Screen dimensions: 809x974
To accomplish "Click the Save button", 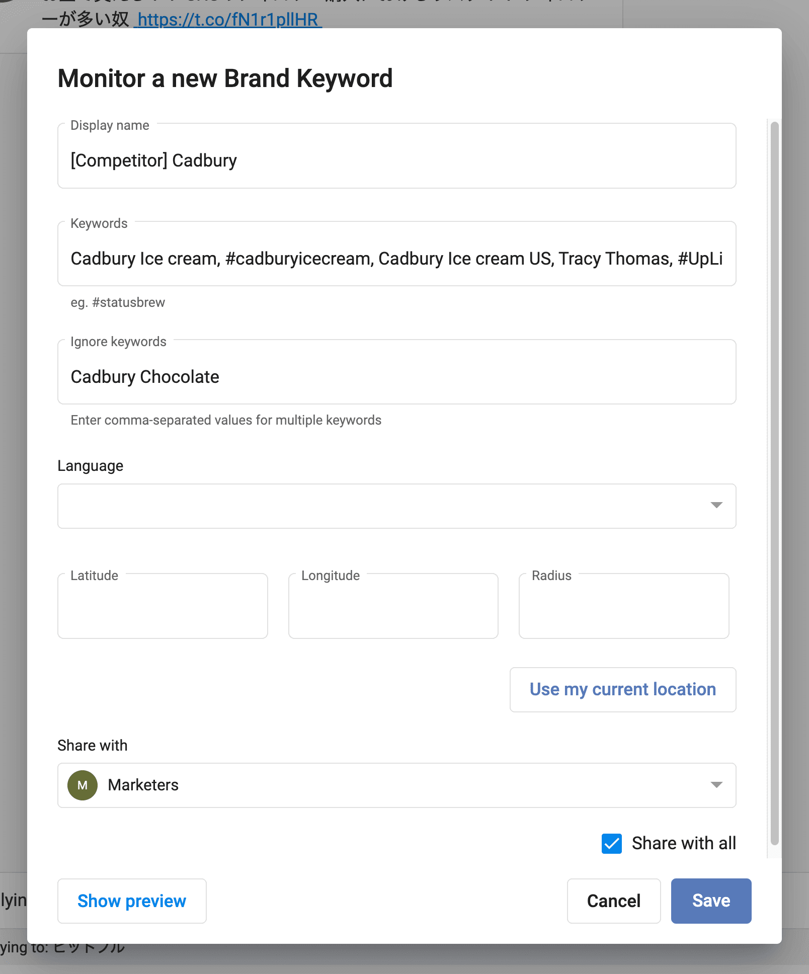I will pos(711,901).
